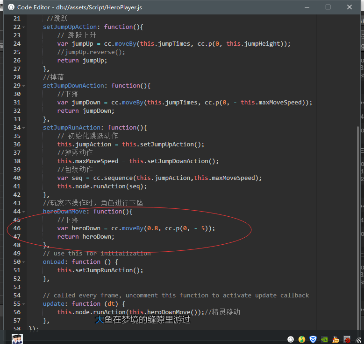Click 'return jumpUp;' on line 26
Screen dimensions: 364x344
pyautogui.click(x=82, y=61)
